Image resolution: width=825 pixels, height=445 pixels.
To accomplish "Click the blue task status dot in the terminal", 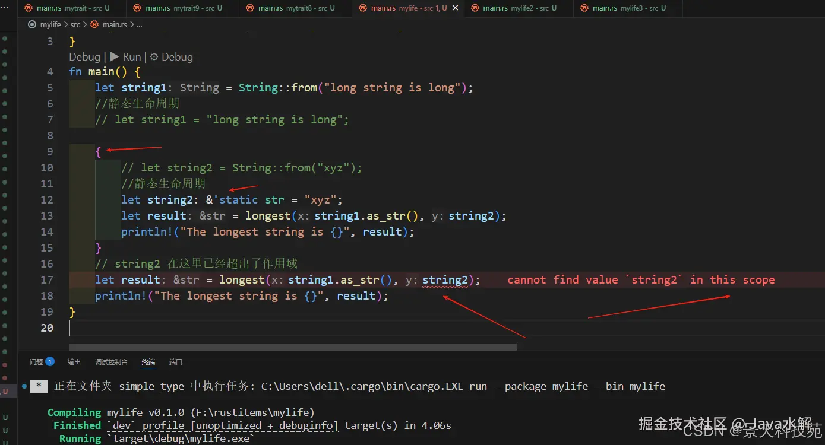I will [x=24, y=386].
